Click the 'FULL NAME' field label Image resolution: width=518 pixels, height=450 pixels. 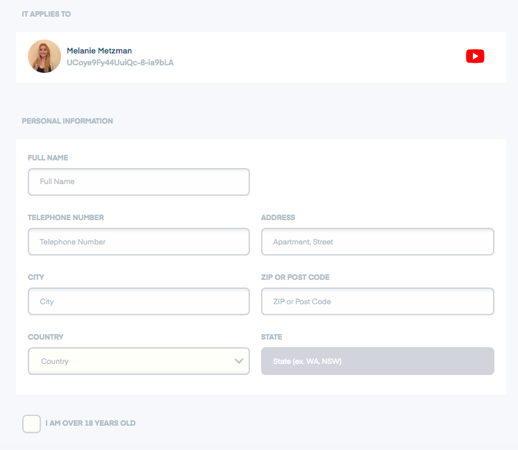(x=48, y=158)
